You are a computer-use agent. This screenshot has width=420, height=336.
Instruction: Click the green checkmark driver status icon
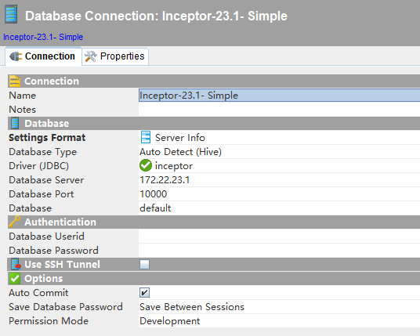pyautogui.click(x=146, y=165)
